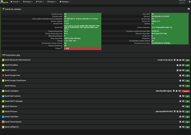Image resolution: width=191 pixels, height=135 pixels.
Task: Open cogs icon on Santé Openvpn row
Action: click(183, 106)
